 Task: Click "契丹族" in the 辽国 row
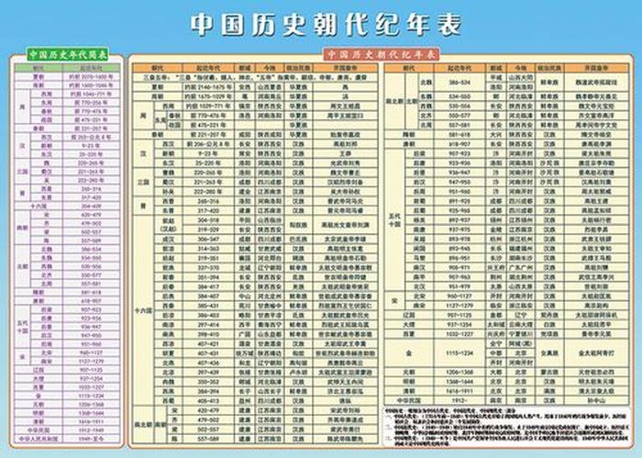549,316
